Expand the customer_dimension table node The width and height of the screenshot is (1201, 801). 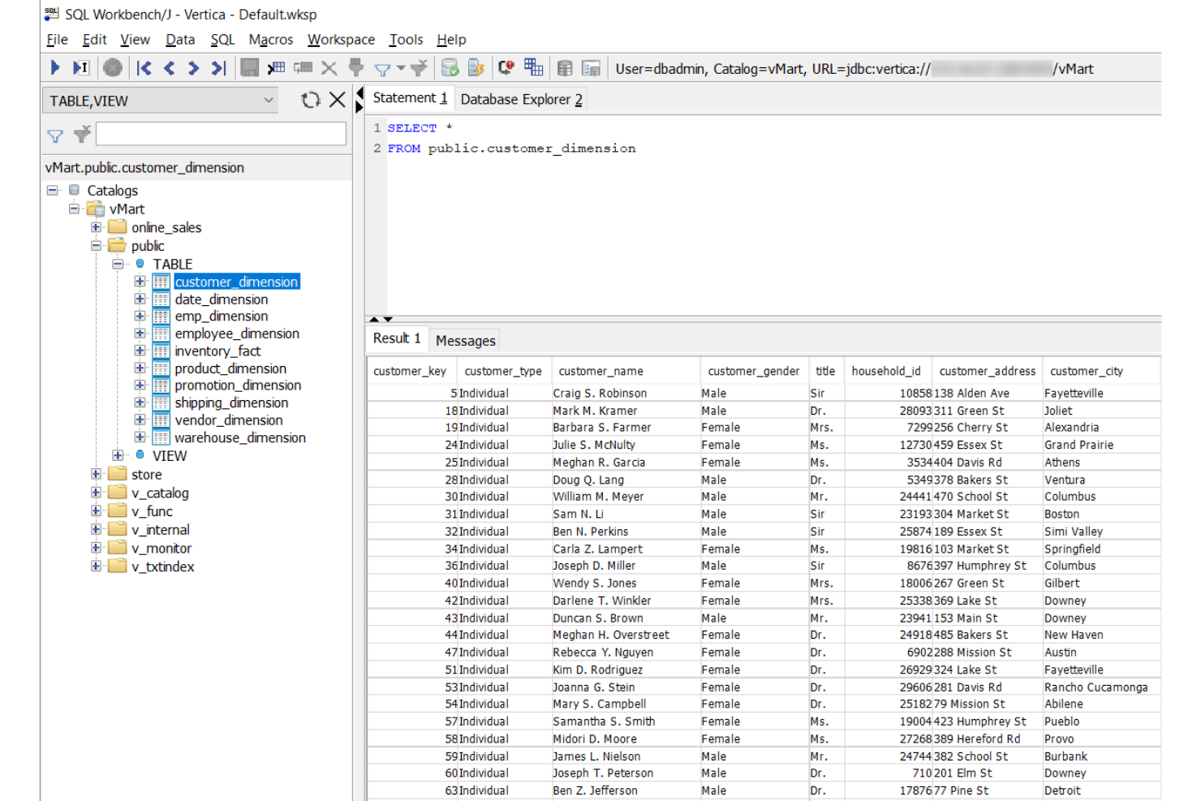pos(139,282)
